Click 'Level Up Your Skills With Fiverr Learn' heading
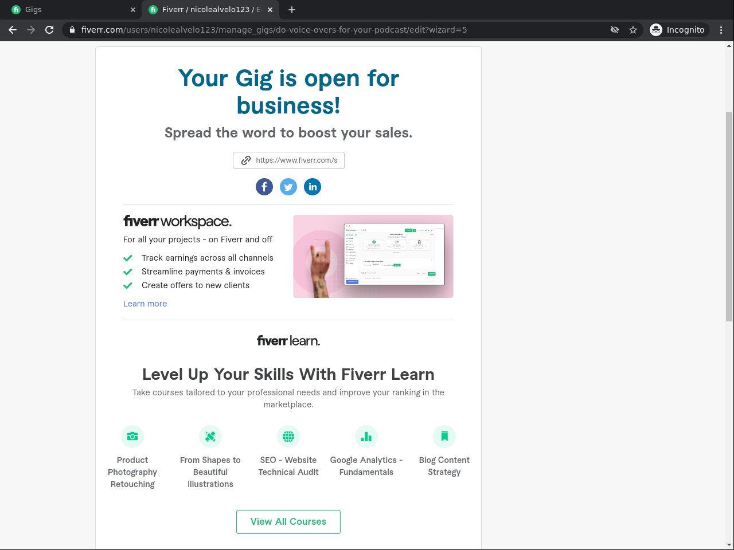Image resolution: width=734 pixels, height=550 pixels. (x=288, y=374)
